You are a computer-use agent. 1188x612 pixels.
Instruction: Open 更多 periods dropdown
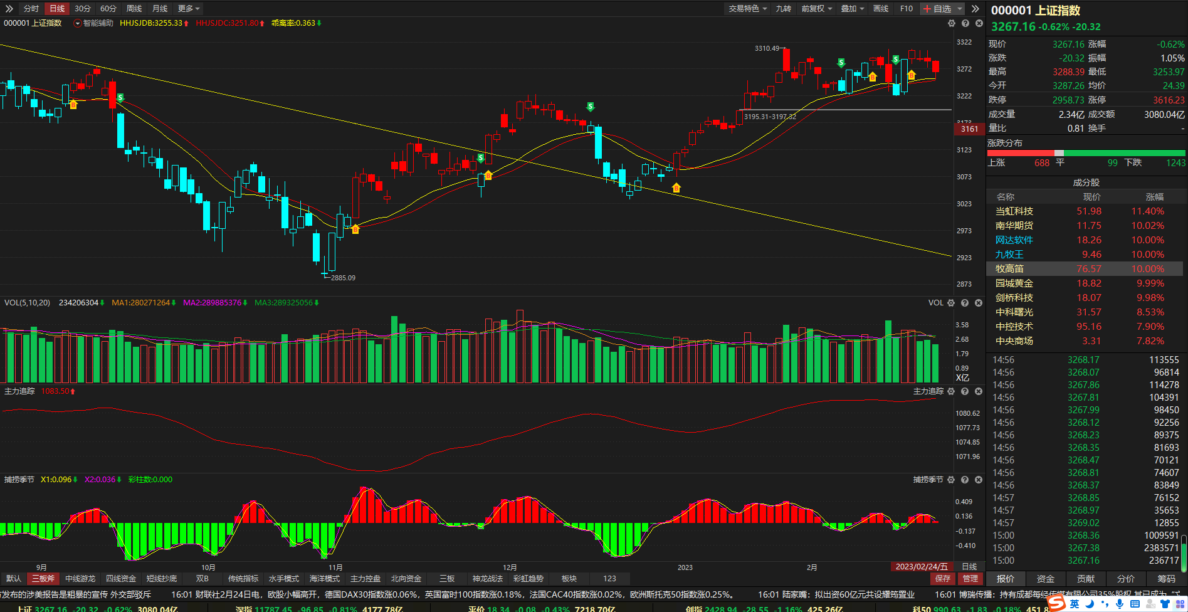pos(189,9)
